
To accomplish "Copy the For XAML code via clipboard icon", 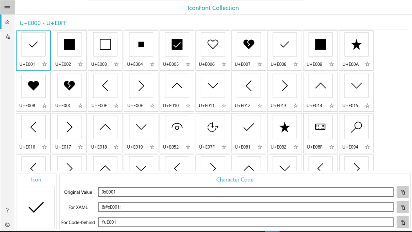I will (403, 207).
